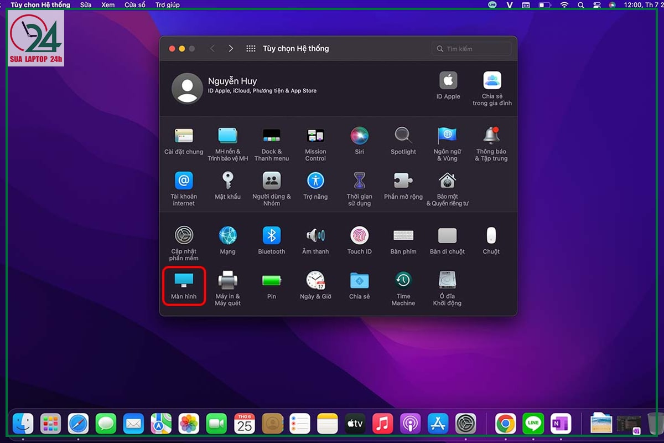Image resolution: width=664 pixels, height=443 pixels.
Task: Open Máy in & Máy quét pane
Action: [x=227, y=289]
